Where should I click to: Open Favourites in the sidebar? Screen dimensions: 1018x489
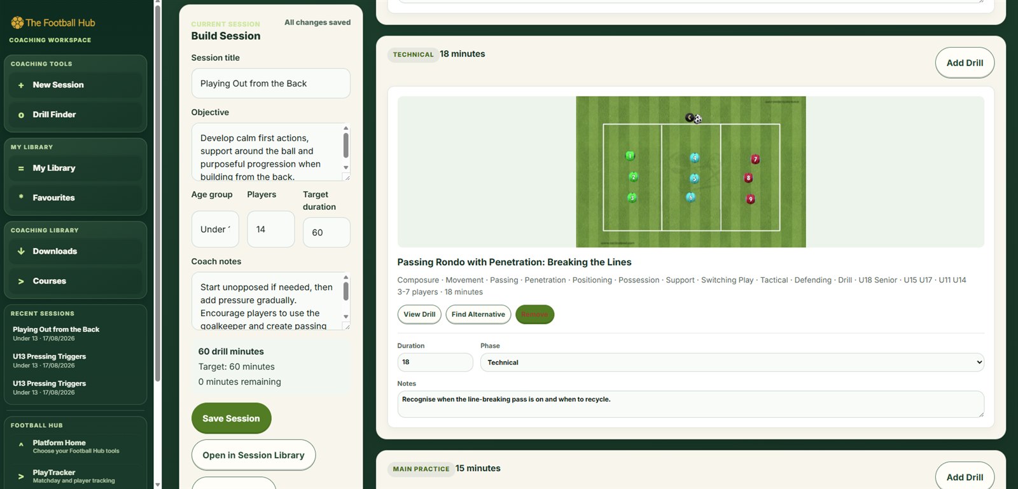(75, 198)
